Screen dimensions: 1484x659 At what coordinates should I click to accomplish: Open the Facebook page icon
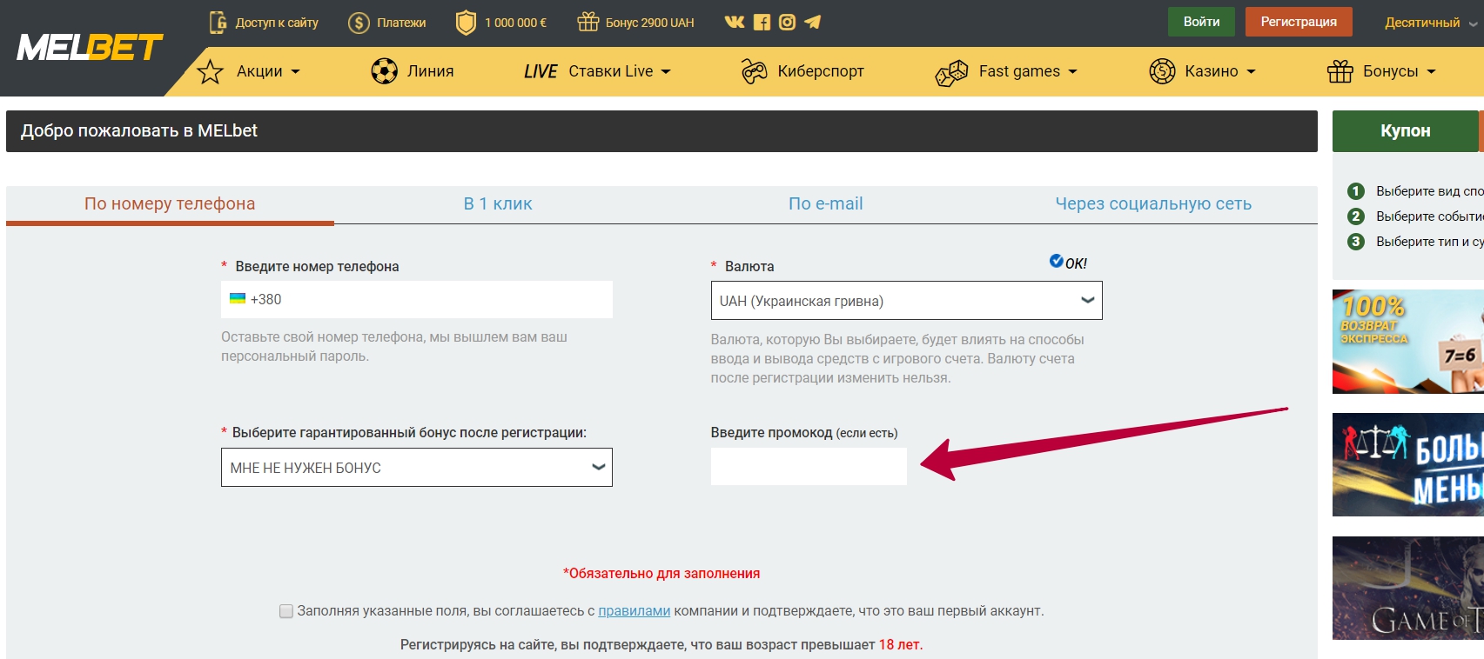click(762, 23)
